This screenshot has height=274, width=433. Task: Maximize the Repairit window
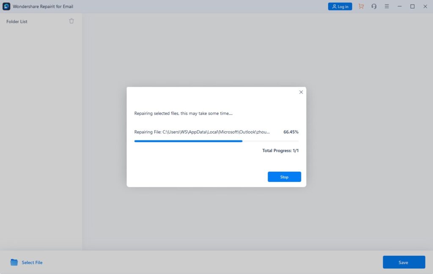[412, 6]
